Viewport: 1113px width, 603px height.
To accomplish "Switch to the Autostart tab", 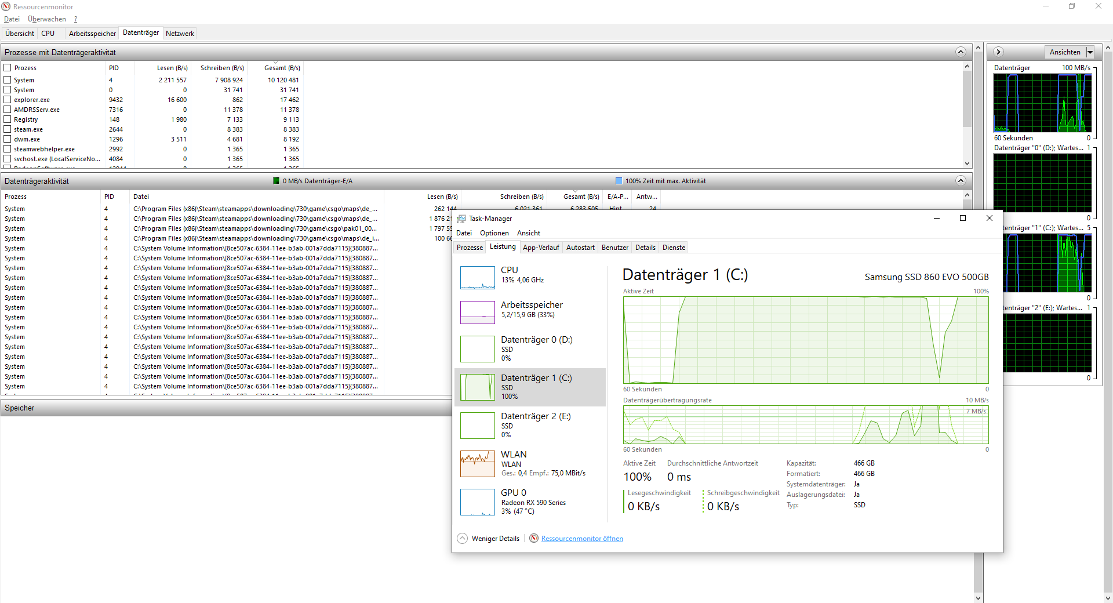I will (580, 248).
